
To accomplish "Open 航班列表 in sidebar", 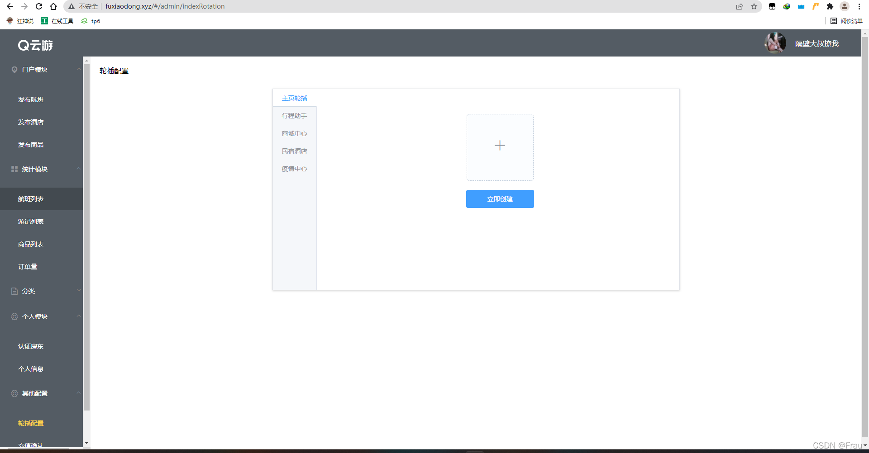I will coord(41,199).
